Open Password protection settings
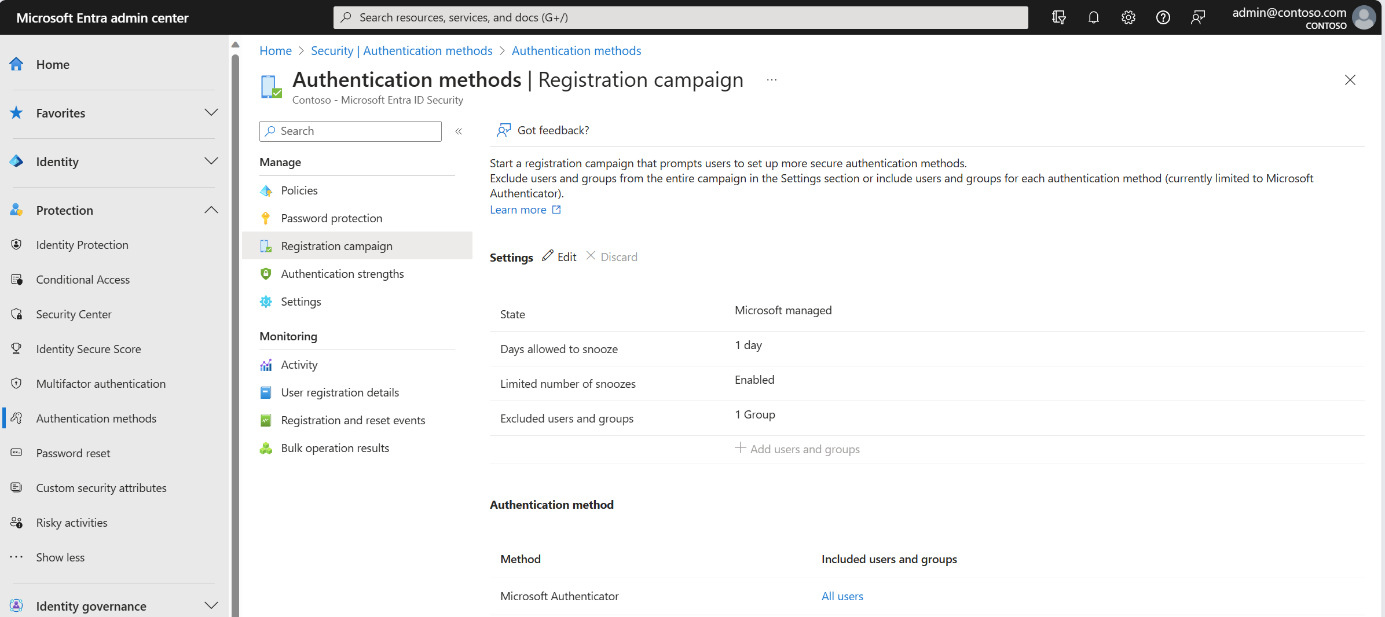1385x617 pixels. [331, 218]
